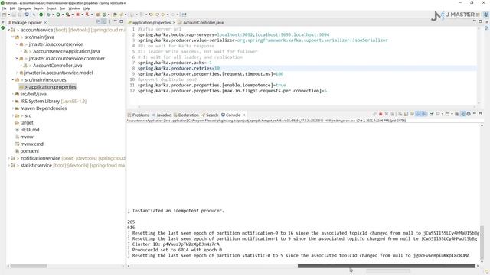490x275 pixels.
Task: Click the Save toolbar icon
Action: click(x=14, y=15)
